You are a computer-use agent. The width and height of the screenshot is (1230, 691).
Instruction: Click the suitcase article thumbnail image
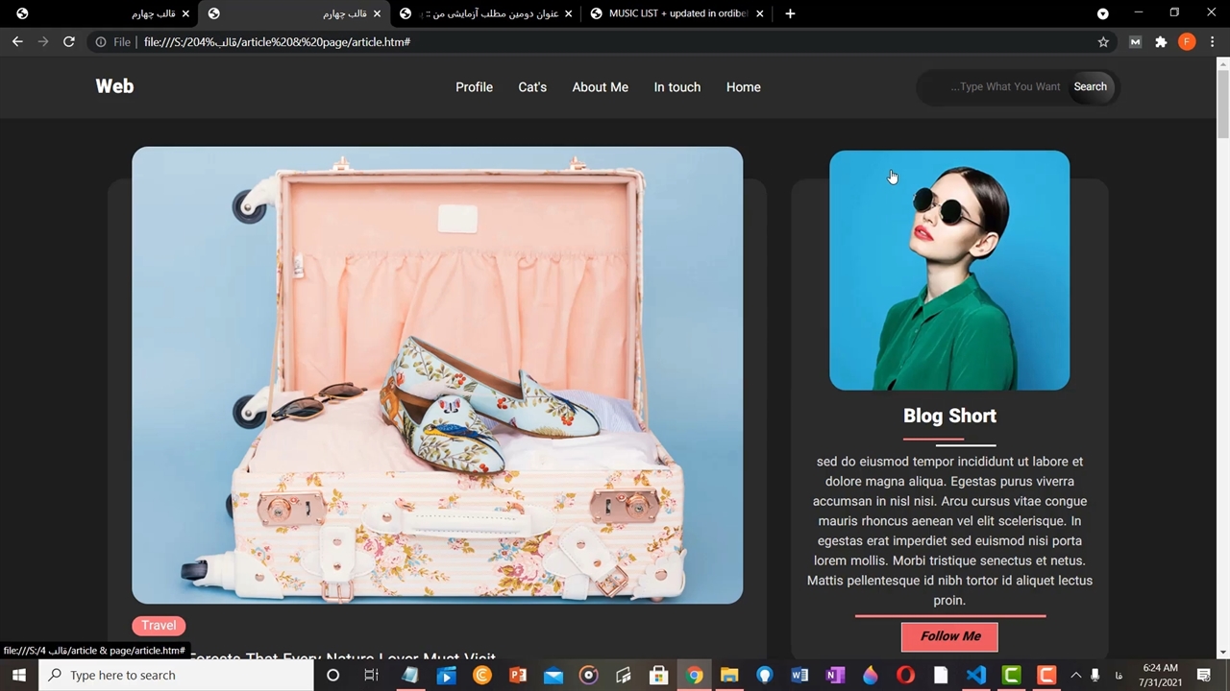coord(437,374)
